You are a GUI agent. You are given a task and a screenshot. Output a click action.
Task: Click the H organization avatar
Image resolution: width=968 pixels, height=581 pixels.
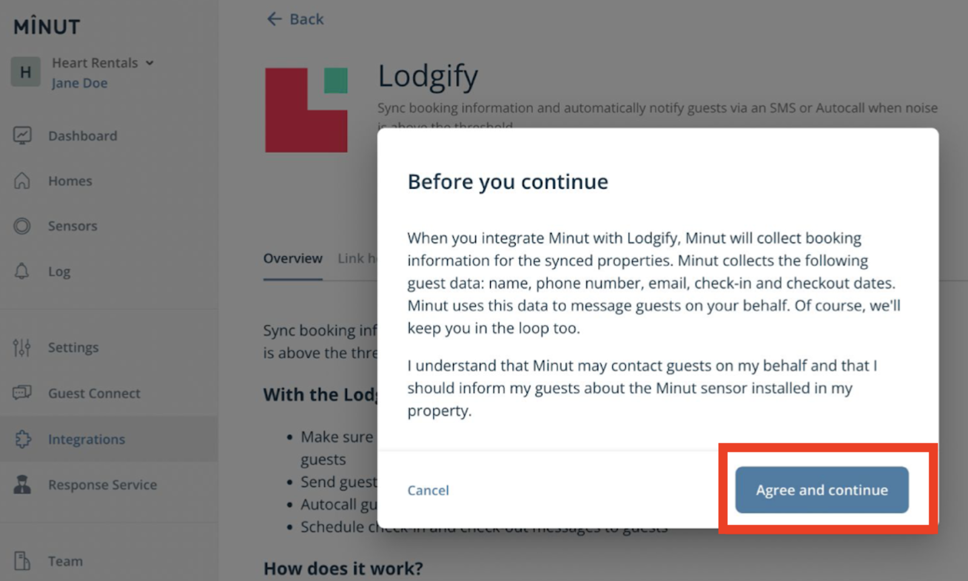coord(25,72)
